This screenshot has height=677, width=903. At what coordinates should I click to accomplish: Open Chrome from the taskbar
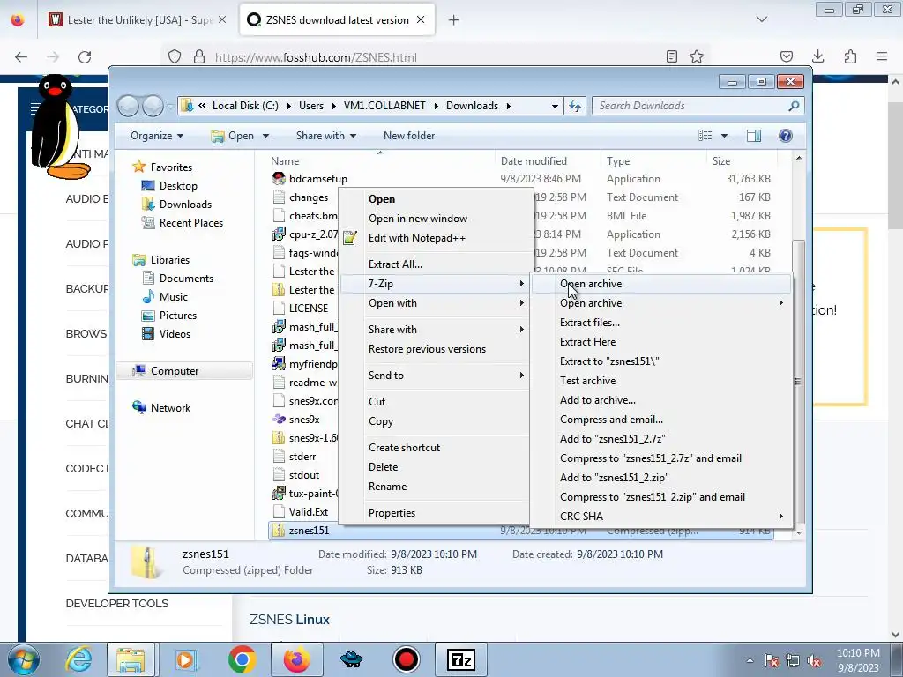(x=243, y=659)
